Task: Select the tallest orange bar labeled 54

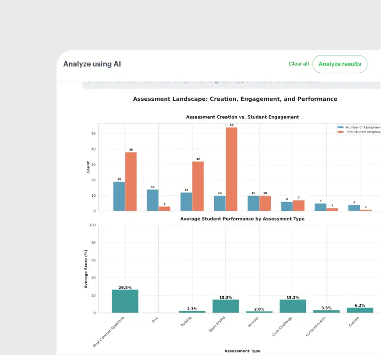Action: 231,169
